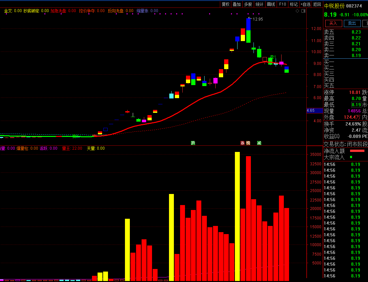The height and width of the screenshot is (282, 368).
Task: Click the 涨停 value 10.01
Action: point(354,93)
